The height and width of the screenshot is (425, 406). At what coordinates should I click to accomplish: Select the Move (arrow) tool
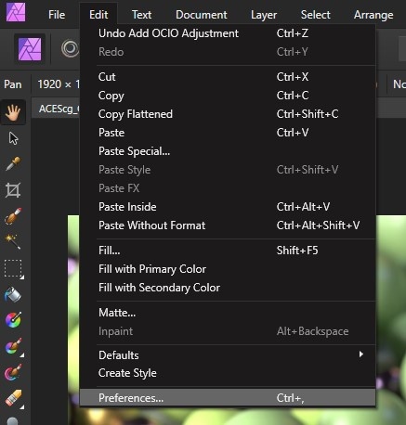(13, 138)
